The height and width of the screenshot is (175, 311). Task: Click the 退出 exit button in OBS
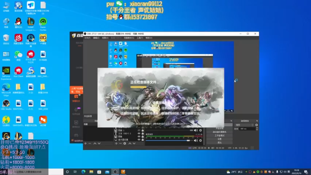pyautogui.click(x=220, y=143)
